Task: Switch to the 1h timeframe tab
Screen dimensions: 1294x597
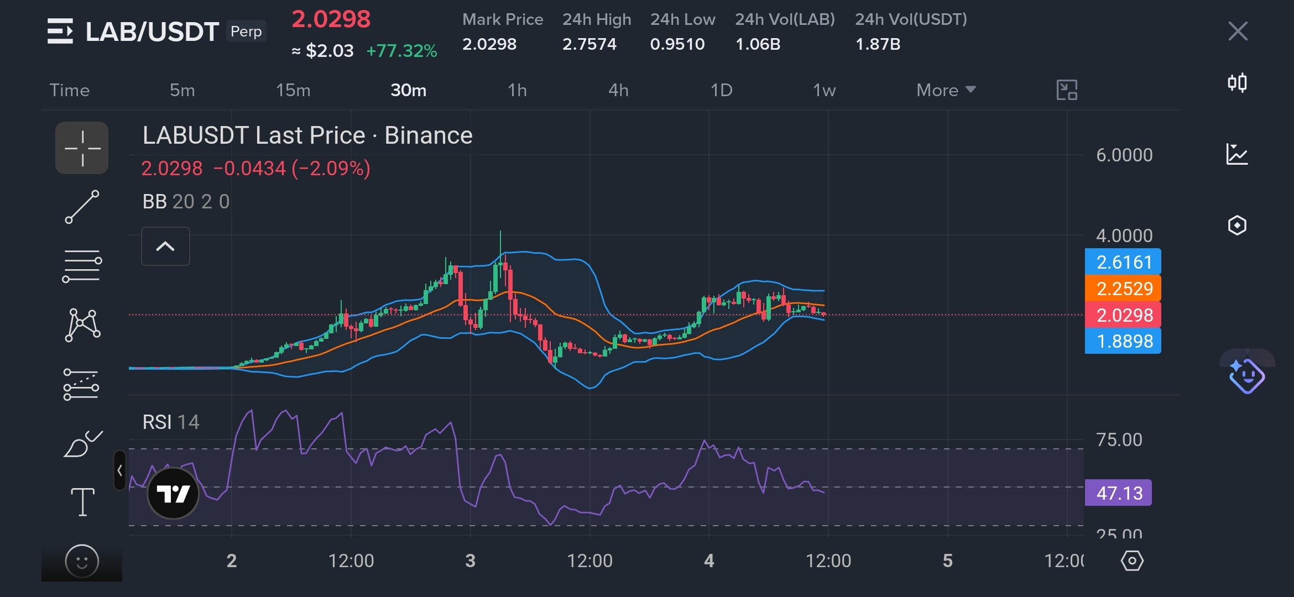Action: [517, 90]
